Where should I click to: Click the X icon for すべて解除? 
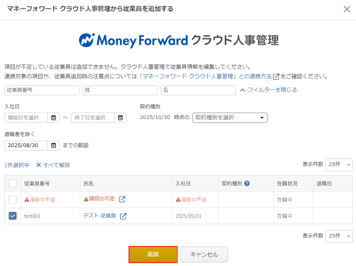click(39, 165)
